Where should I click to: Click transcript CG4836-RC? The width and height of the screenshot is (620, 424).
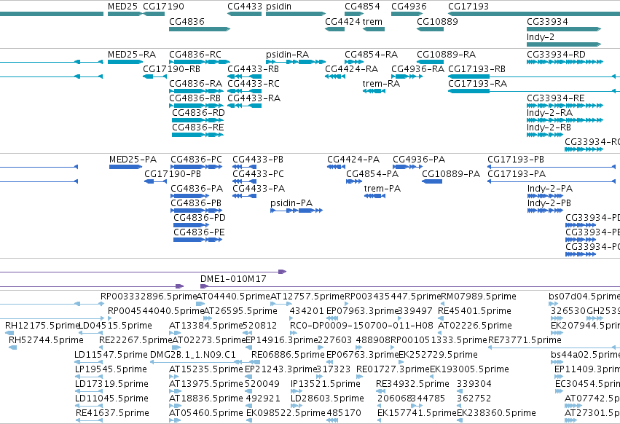[200, 62]
